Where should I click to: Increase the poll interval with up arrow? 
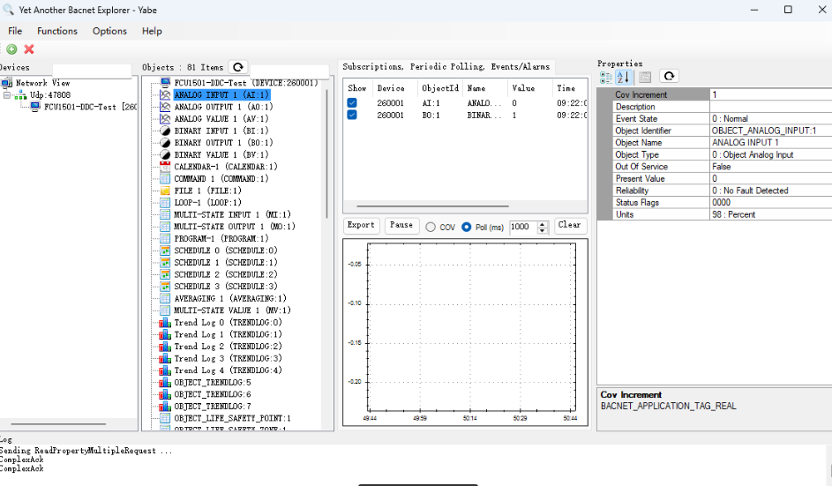coord(543,224)
